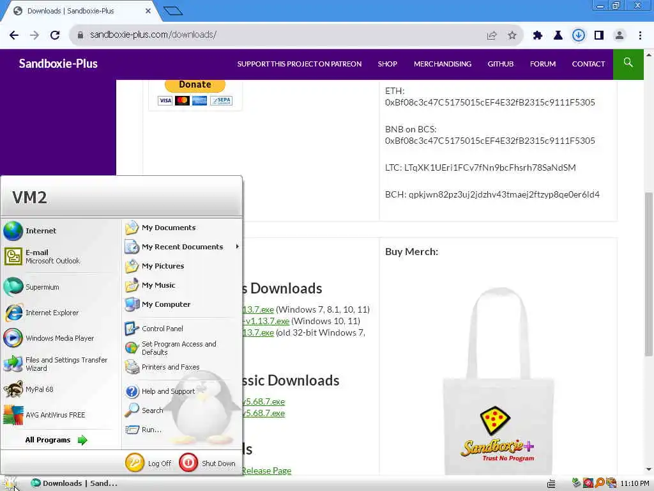654x491 pixels.
Task: Show downloads toolbar icon
Action: click(x=579, y=36)
